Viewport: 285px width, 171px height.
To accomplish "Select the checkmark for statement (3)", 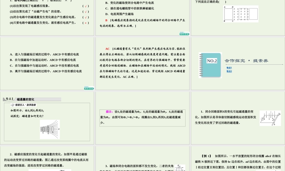I will (85, 17).
